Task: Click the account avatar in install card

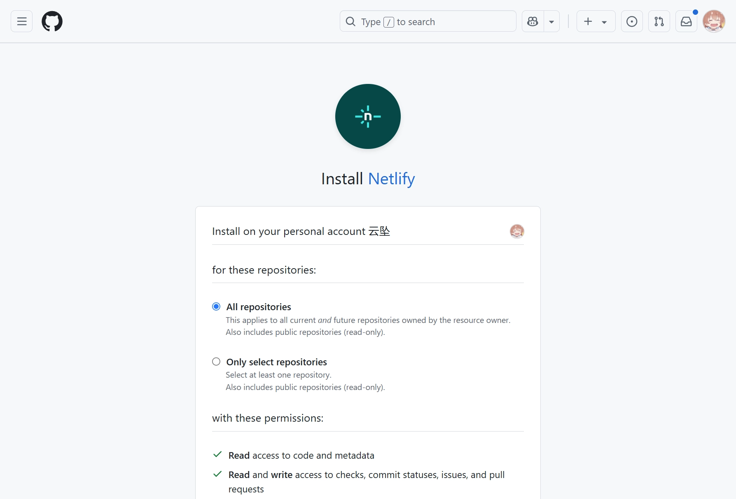Action: (517, 231)
